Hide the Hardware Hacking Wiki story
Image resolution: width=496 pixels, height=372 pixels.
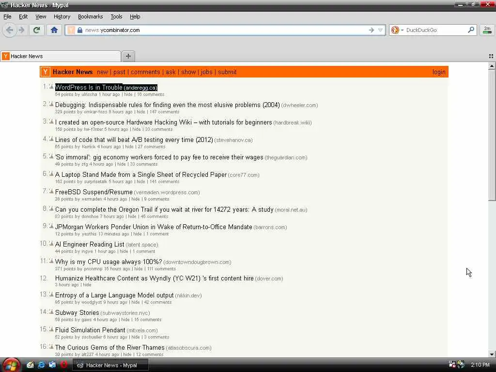coord(137,129)
